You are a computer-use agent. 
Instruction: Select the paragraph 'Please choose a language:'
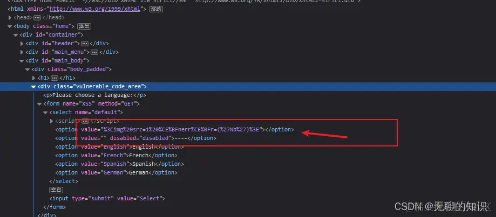coord(94,95)
